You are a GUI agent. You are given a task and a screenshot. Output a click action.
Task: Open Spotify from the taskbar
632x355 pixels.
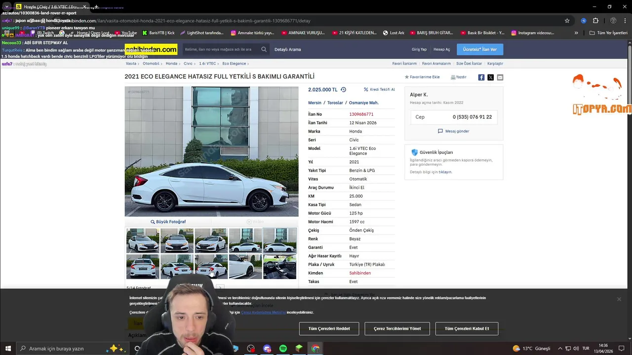click(283, 349)
